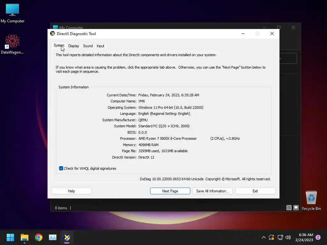Close the DirectX Diagnostic Tool window
The width and height of the screenshot is (327, 245).
(272, 33)
